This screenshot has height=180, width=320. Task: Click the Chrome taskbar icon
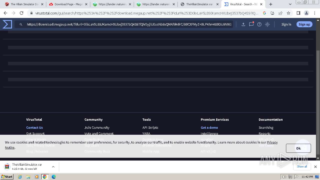tap(45, 177)
